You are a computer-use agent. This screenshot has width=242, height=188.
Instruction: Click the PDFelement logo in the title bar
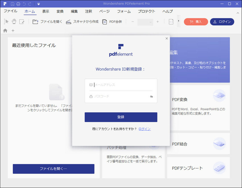pyautogui.click(x=5, y=4)
